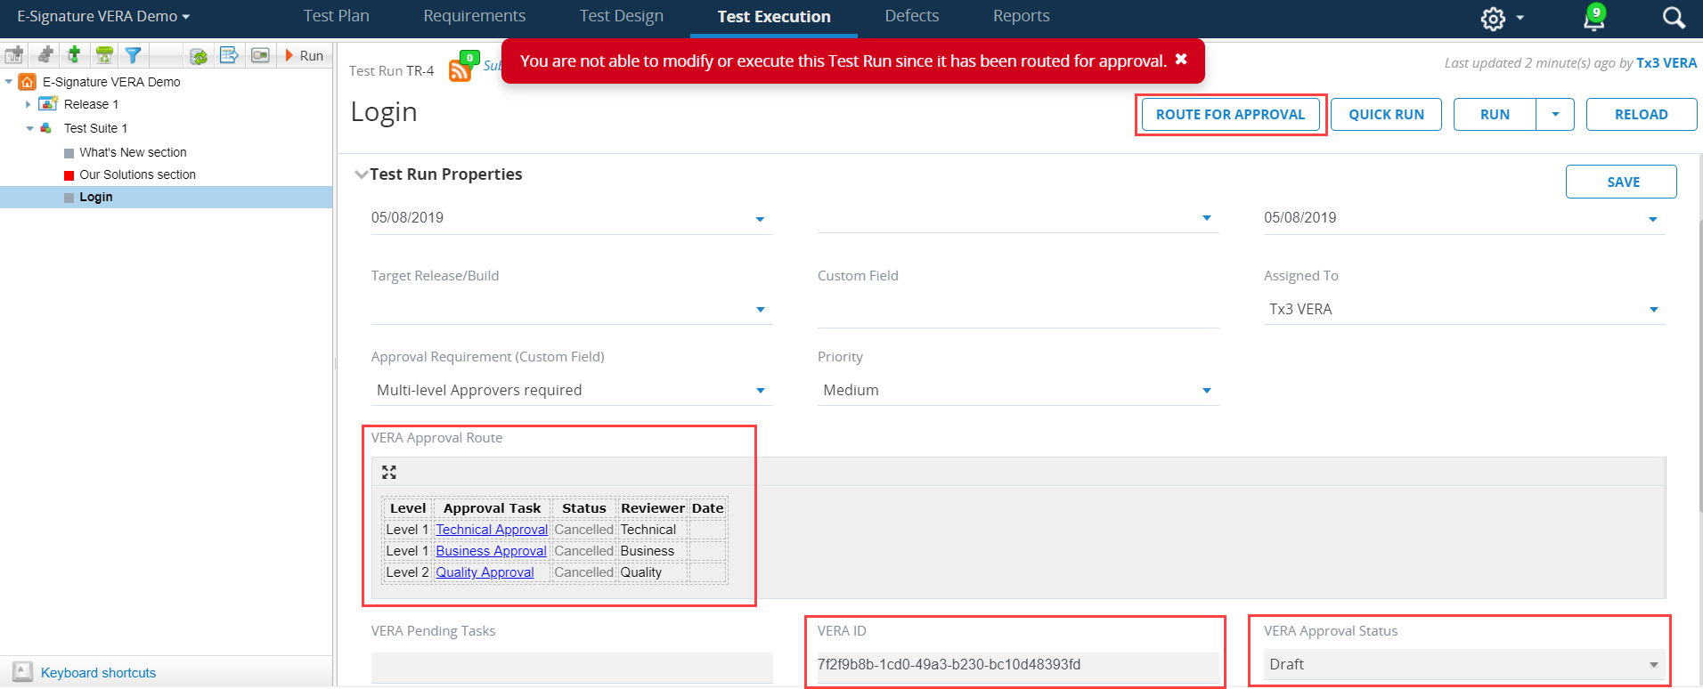Image resolution: width=1703 pixels, height=689 pixels.
Task: Expand the Release 1 tree node
Action: coord(29,104)
